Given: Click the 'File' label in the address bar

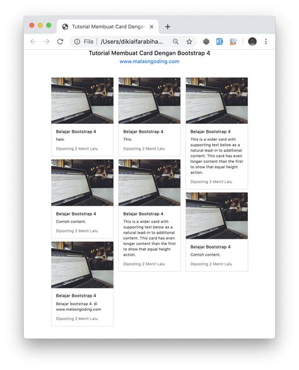Looking at the screenshot, I should click(x=88, y=42).
